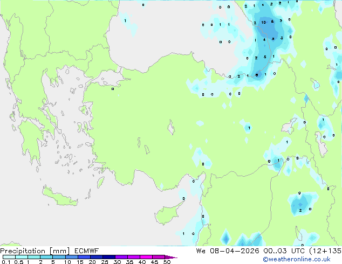Click the '45' legend scale label
This screenshot has height=264, width=342.
click(154, 262)
